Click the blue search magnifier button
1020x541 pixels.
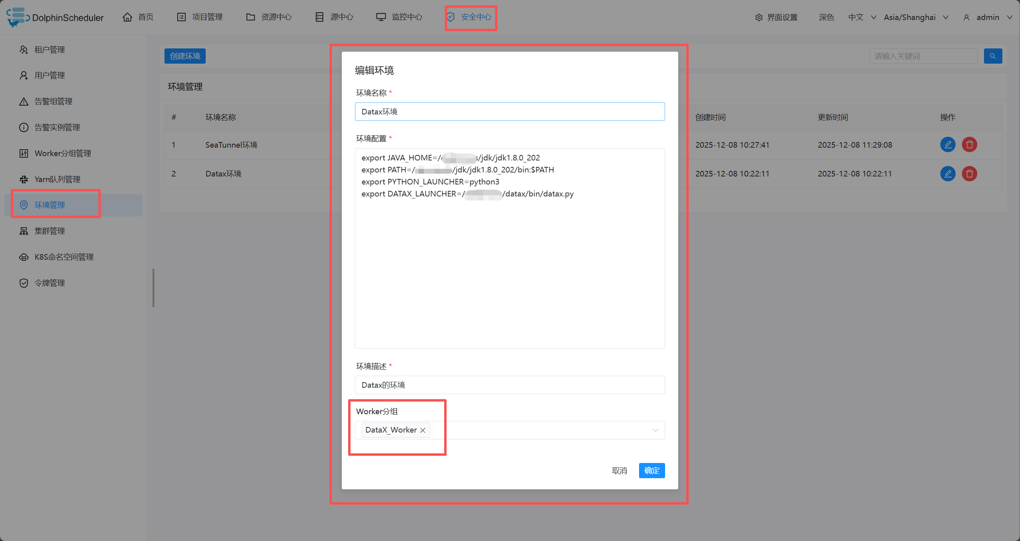pyautogui.click(x=992, y=56)
